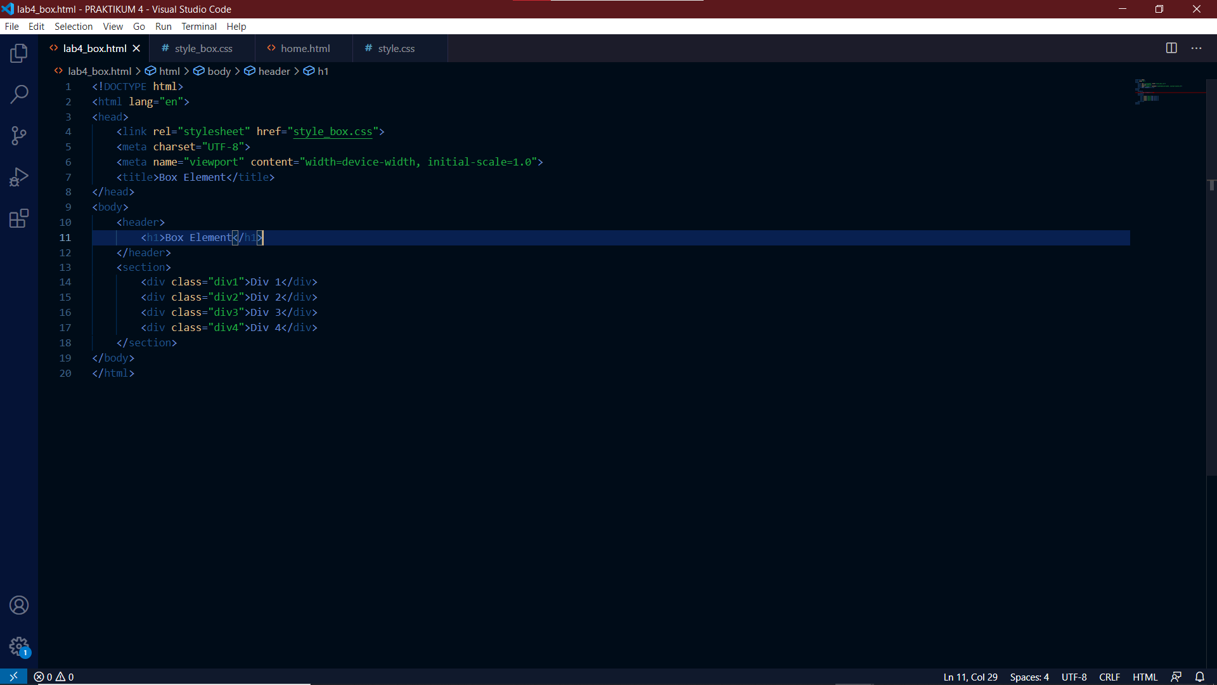Open the Accounts menu icon
The height and width of the screenshot is (685, 1217).
[x=19, y=605]
